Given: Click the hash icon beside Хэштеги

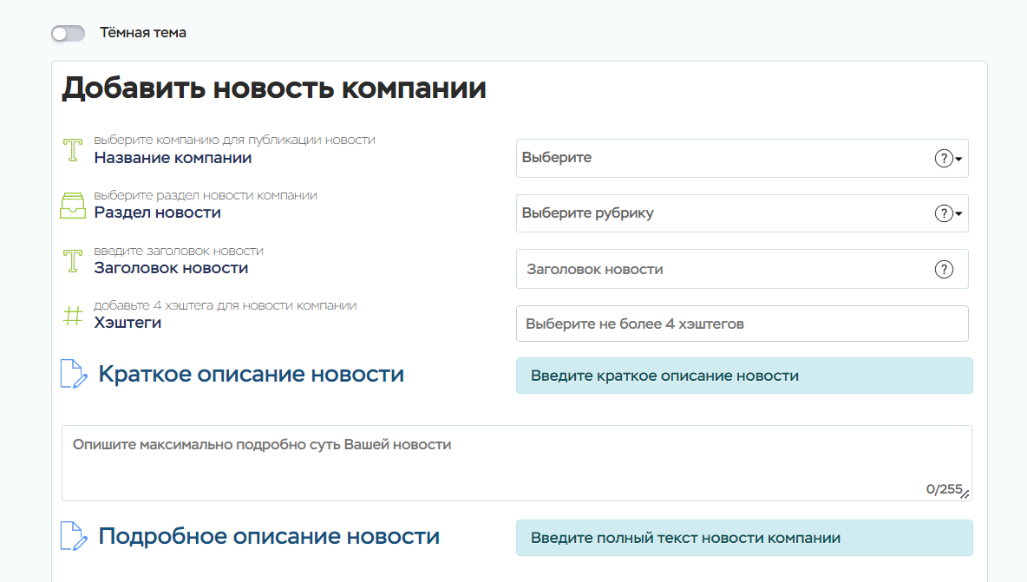Looking at the screenshot, I should [74, 316].
